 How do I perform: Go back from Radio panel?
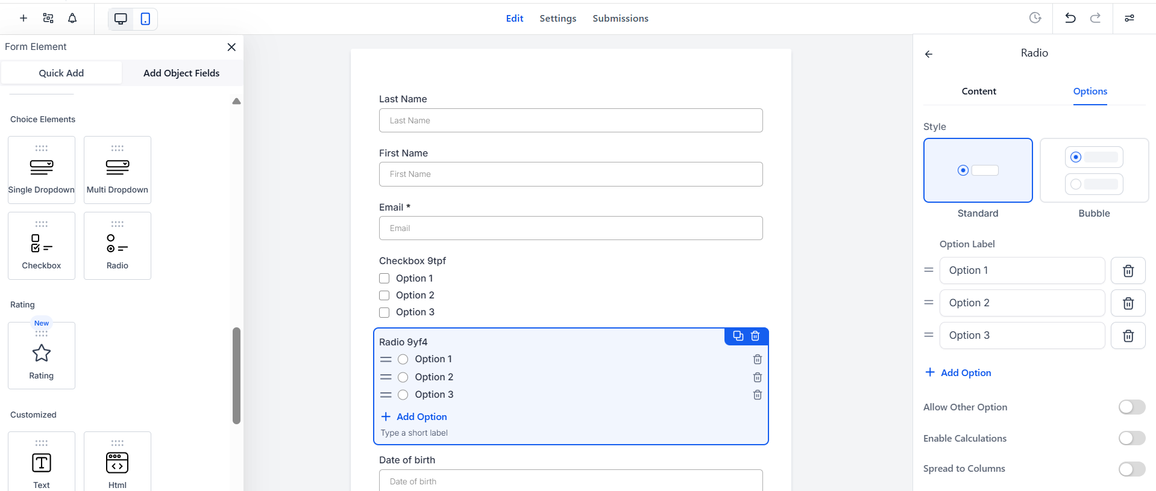tap(929, 54)
